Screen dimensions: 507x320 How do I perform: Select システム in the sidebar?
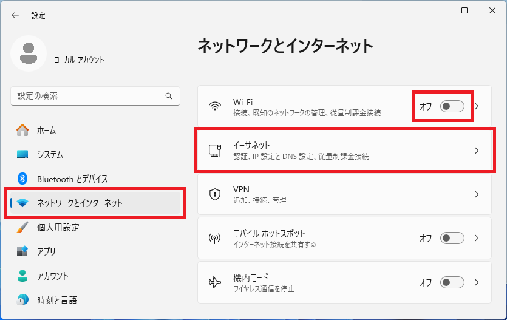coord(50,155)
